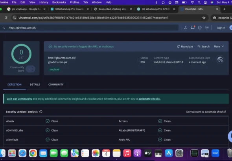Open Mail from the dock

[x=43, y=153]
